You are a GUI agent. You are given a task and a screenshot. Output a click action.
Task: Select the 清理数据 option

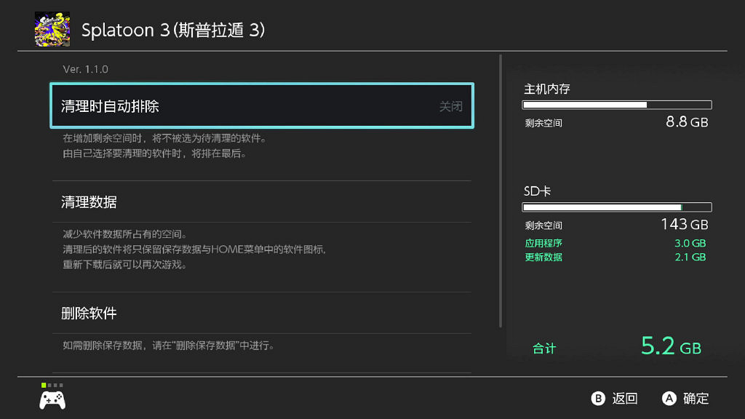(260, 201)
